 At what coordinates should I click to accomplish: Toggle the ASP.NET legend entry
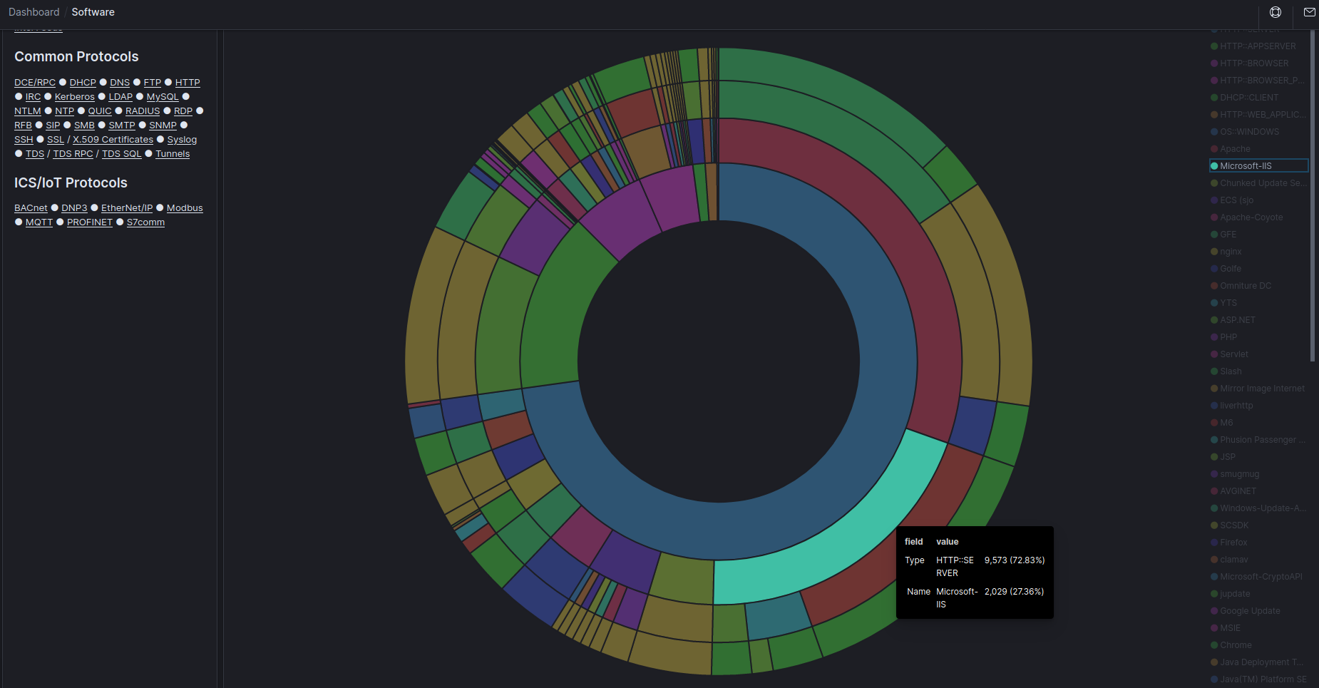pos(1237,319)
